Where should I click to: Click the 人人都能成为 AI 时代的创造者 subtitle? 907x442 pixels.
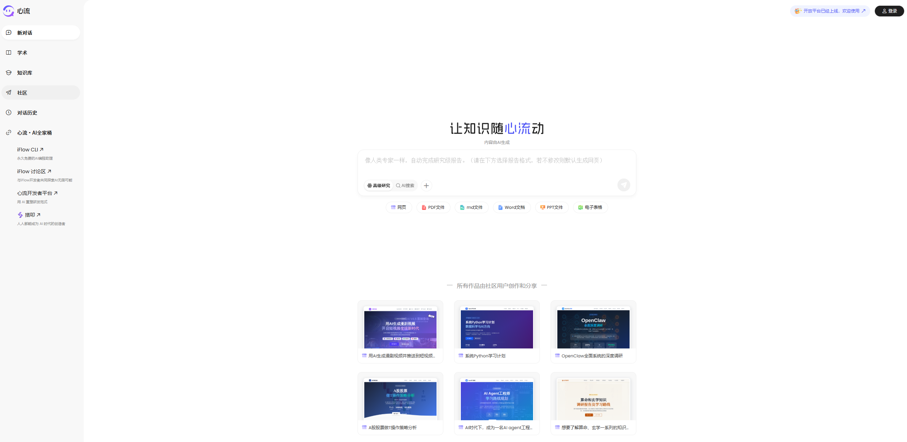[41, 224]
